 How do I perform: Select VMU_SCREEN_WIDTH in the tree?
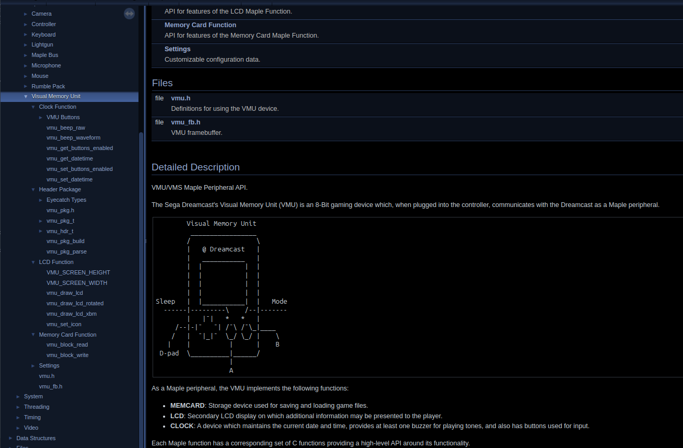coord(77,283)
